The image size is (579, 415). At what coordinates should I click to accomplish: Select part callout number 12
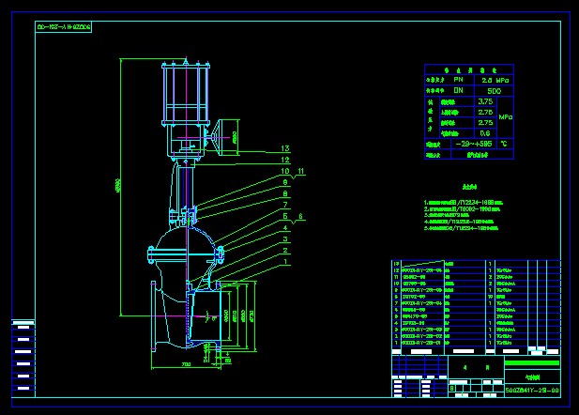[284, 160]
